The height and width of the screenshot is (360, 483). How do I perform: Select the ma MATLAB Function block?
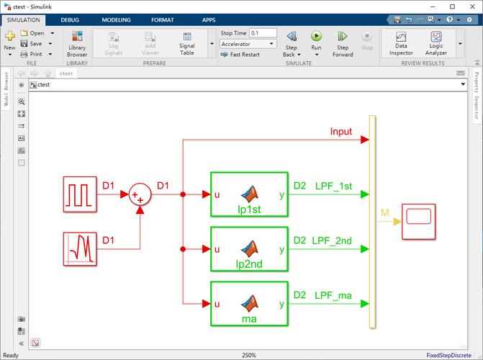[x=249, y=304]
